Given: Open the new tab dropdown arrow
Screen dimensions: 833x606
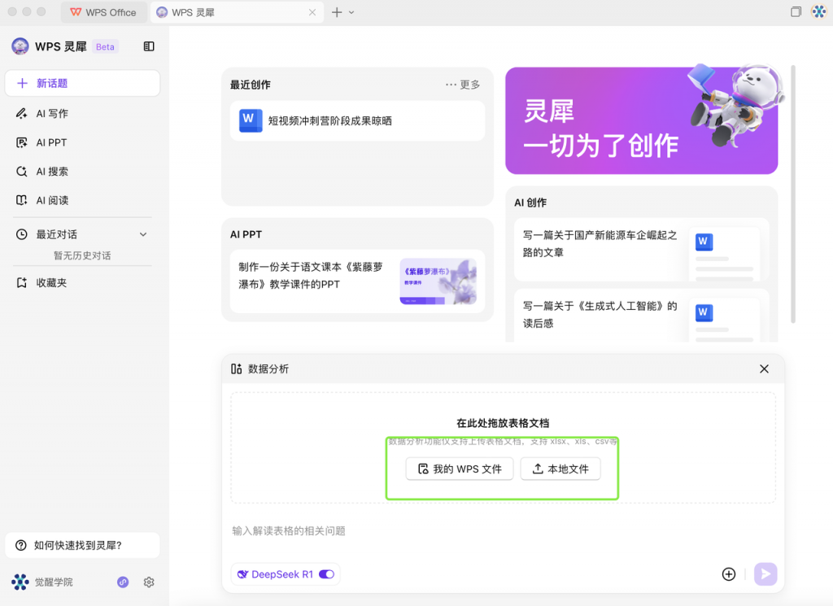Looking at the screenshot, I should coord(351,12).
